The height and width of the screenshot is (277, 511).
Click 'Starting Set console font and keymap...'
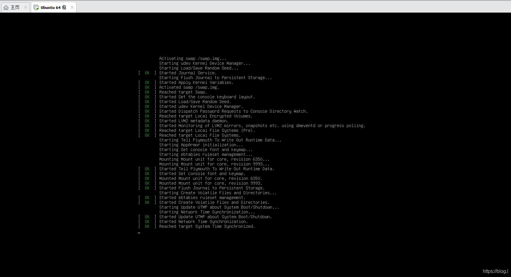coord(206,150)
